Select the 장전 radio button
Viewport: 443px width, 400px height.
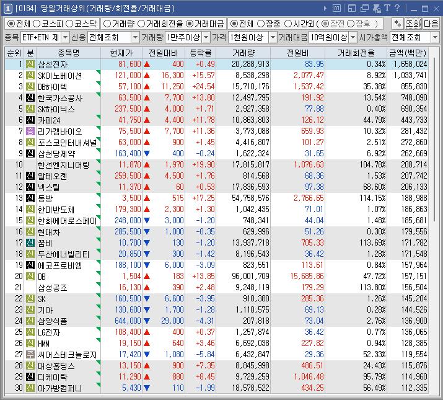(325, 24)
